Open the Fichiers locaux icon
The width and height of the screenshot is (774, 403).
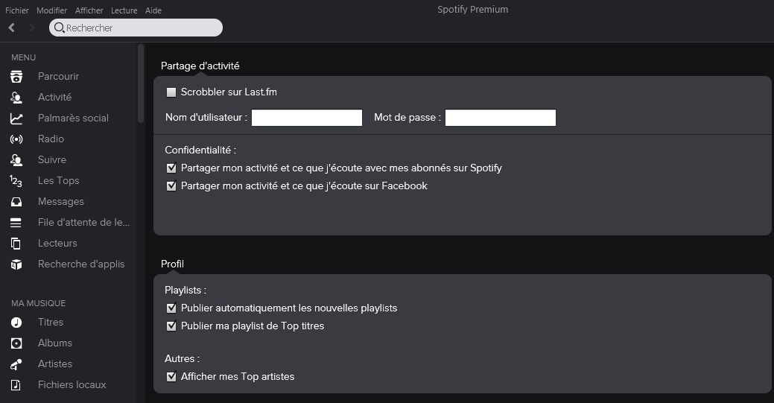click(16, 385)
